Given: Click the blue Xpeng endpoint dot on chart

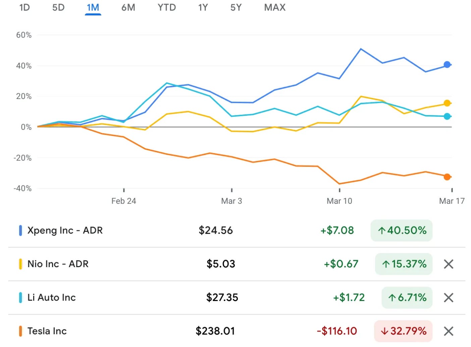Looking at the screenshot, I should pos(447,64).
